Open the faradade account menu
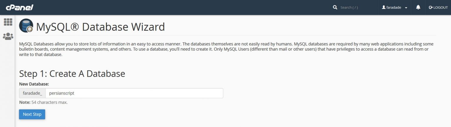 pyautogui.click(x=394, y=8)
